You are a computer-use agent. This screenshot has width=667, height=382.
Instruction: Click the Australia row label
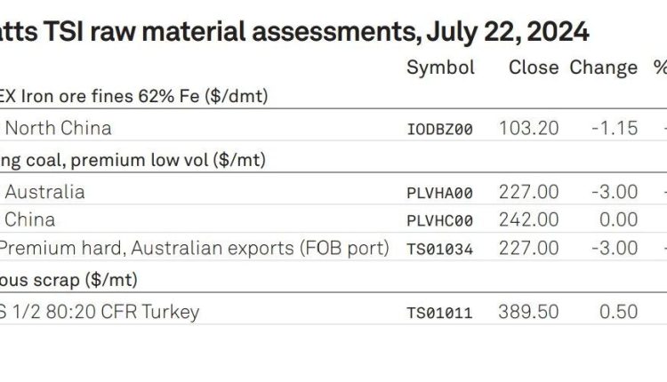(44, 192)
